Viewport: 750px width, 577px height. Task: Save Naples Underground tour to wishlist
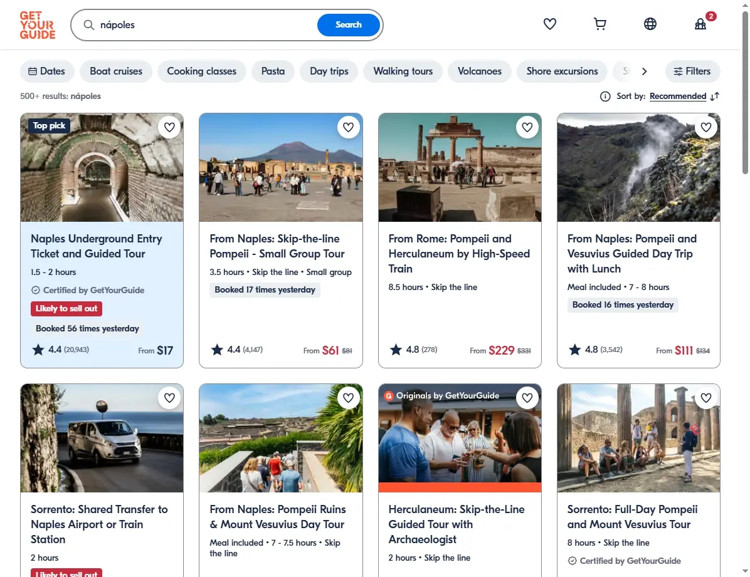coord(169,127)
